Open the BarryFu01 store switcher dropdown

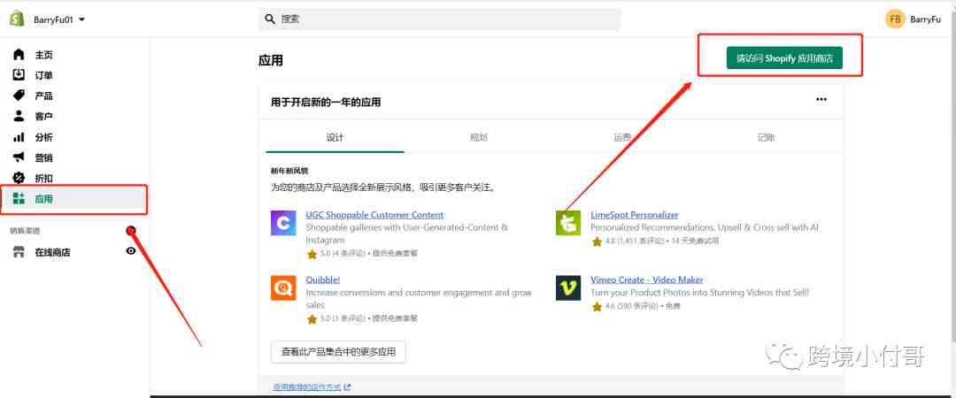point(59,19)
